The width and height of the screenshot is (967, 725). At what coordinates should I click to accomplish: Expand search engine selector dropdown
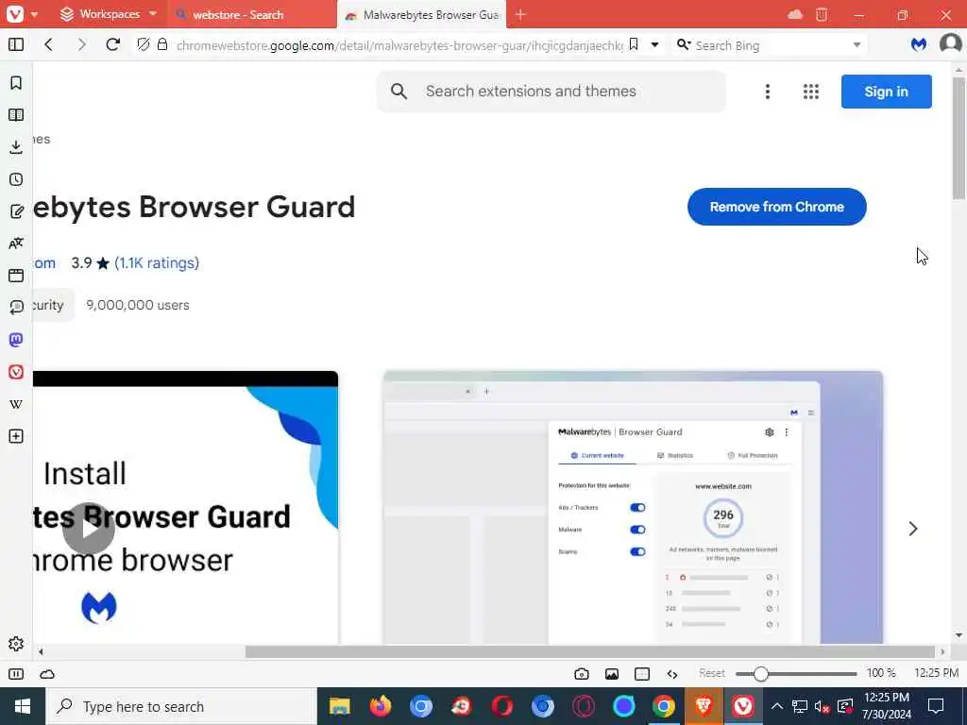857,44
